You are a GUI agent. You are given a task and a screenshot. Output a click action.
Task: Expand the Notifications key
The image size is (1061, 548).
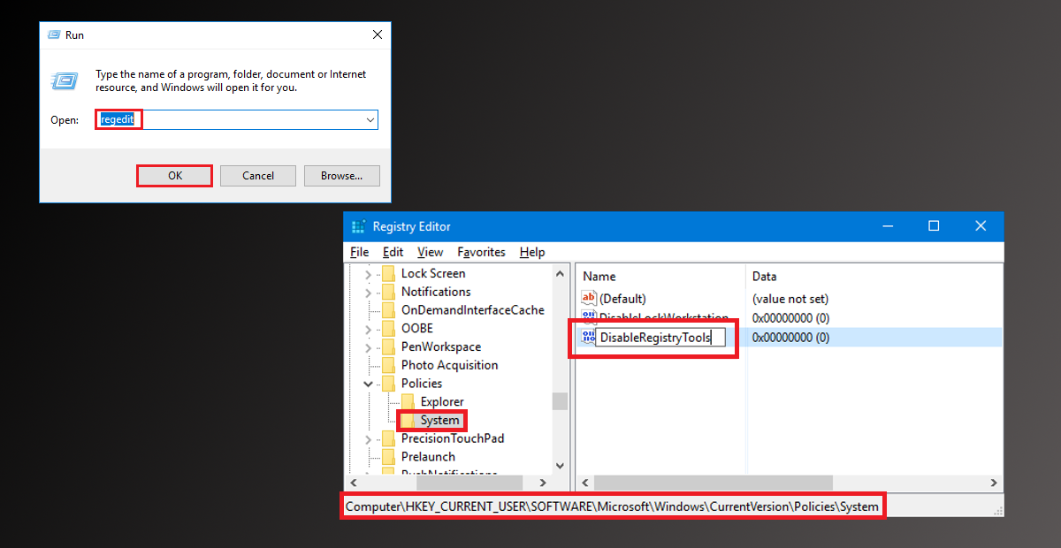point(368,292)
